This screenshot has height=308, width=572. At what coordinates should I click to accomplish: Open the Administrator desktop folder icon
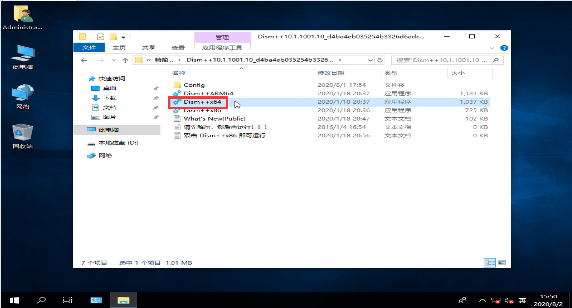22,17
